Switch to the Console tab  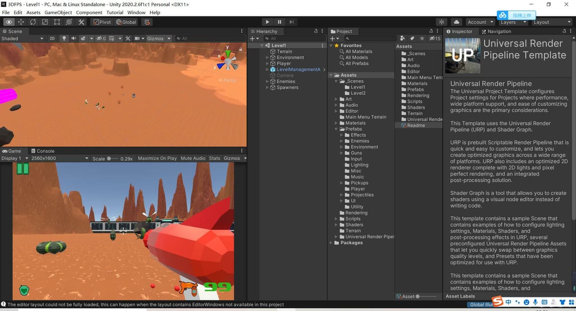[42, 151]
